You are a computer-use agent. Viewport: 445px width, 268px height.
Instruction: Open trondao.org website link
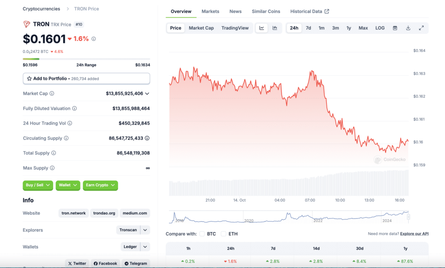pos(104,213)
